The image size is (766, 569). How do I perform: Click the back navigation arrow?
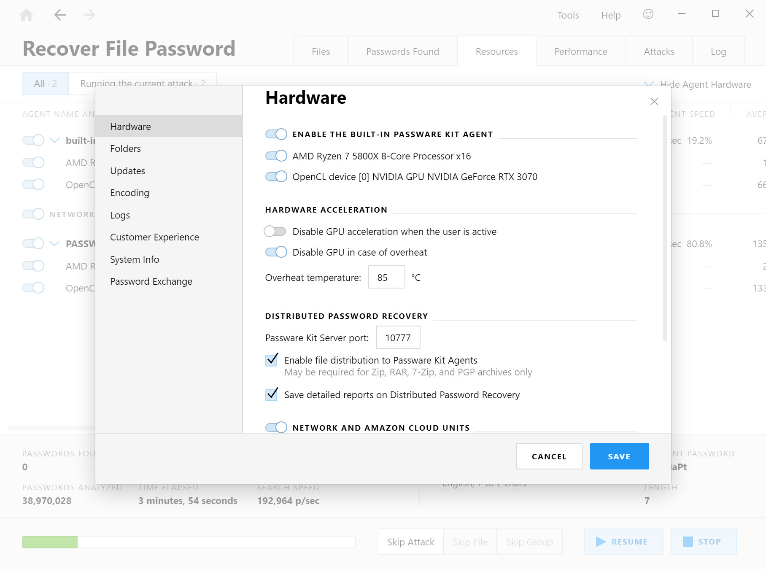click(x=60, y=14)
